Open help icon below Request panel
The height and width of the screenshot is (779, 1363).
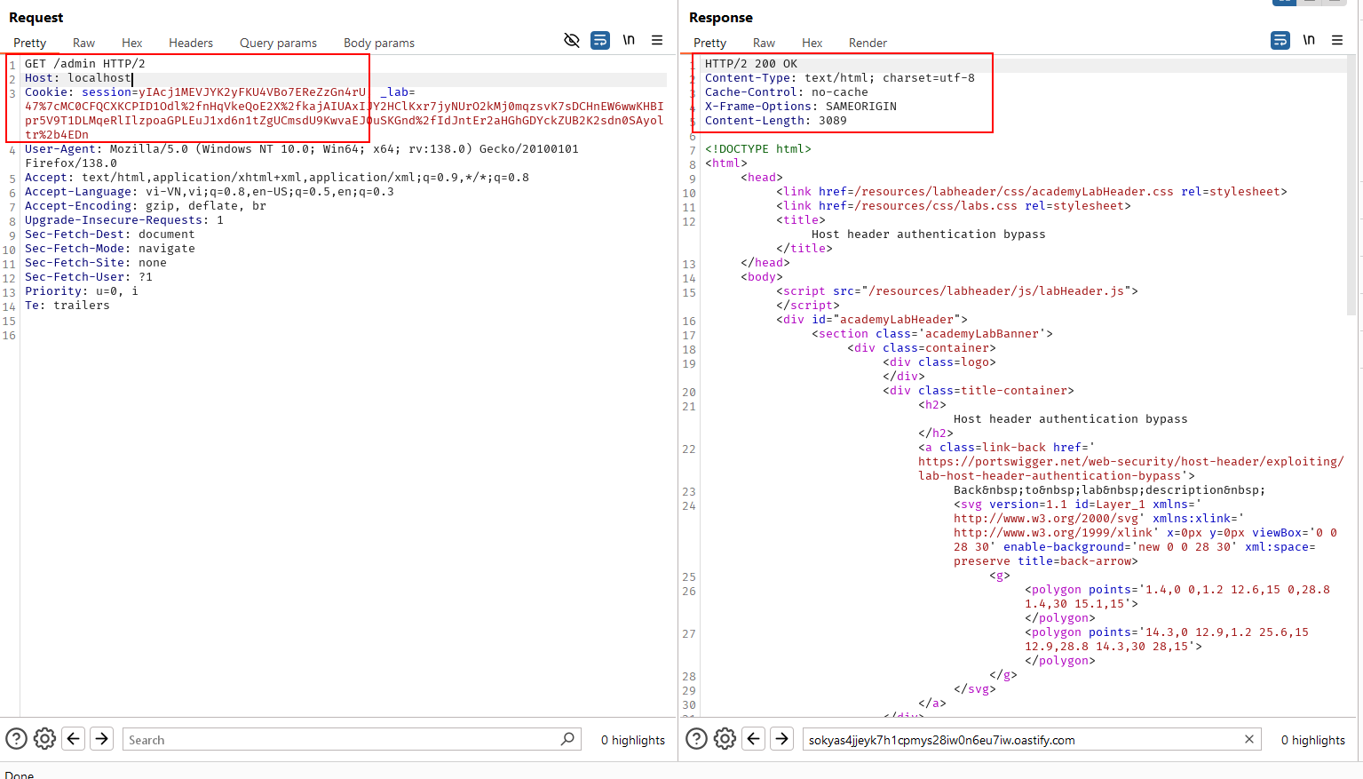coord(16,739)
